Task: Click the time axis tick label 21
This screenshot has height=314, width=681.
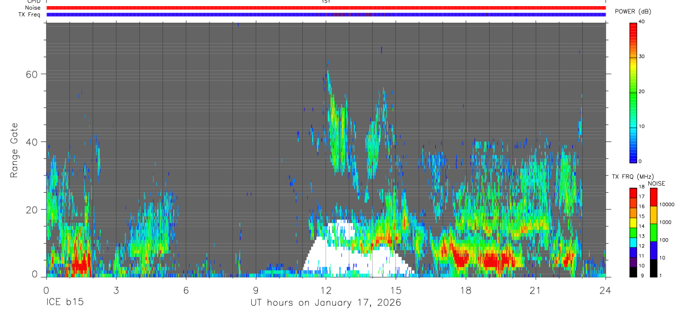Action: (x=536, y=291)
